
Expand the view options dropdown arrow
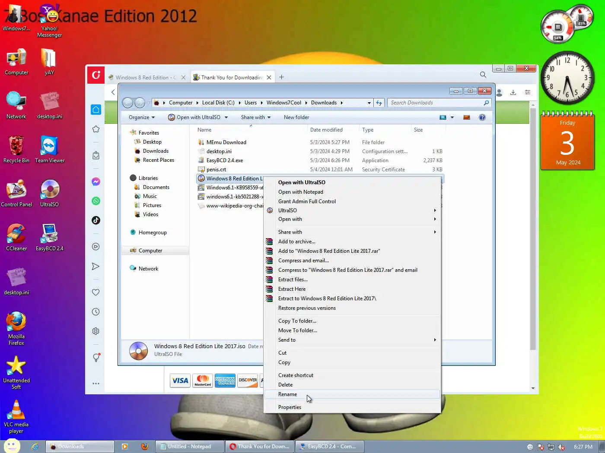pyautogui.click(x=452, y=117)
